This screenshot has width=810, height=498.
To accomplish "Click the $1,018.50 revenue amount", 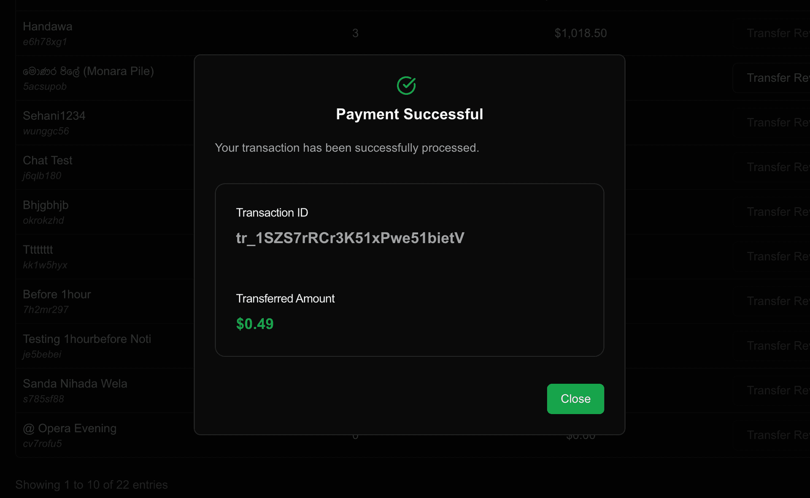I will point(581,33).
